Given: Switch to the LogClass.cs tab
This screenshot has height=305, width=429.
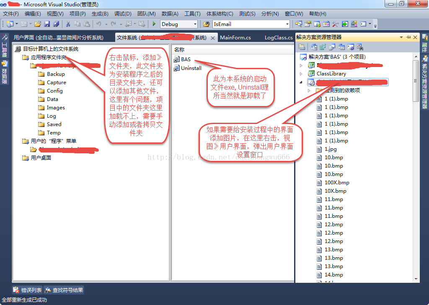Looking at the screenshot, I should 279,37.
